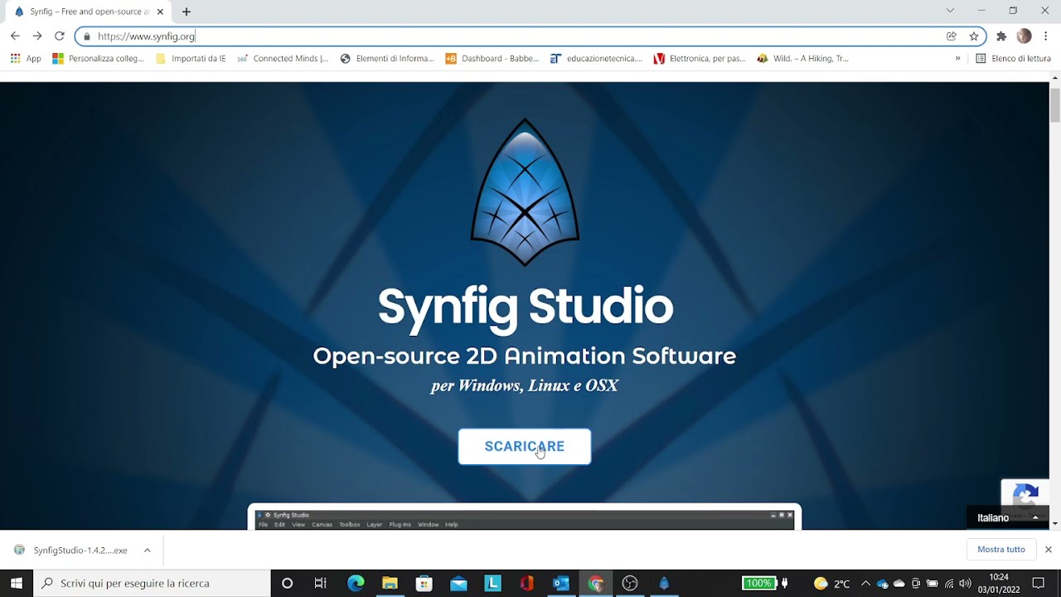Click the Synfig Studio app screenshot preview
Viewport: 1061px width, 597px height.
525,517
